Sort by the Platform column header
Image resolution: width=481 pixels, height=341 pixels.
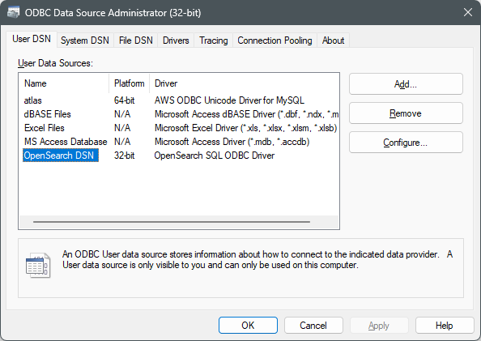click(x=129, y=83)
